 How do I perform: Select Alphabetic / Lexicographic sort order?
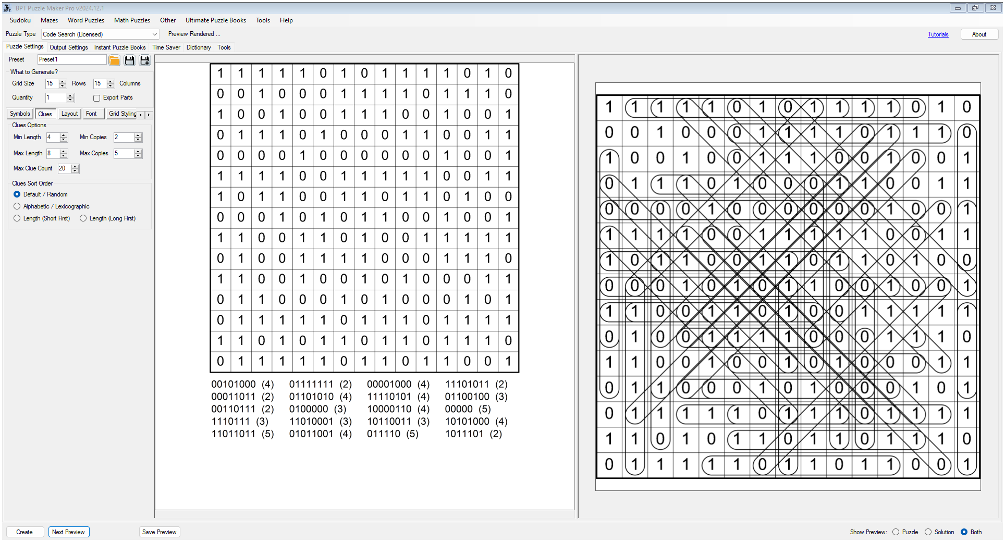(x=17, y=206)
